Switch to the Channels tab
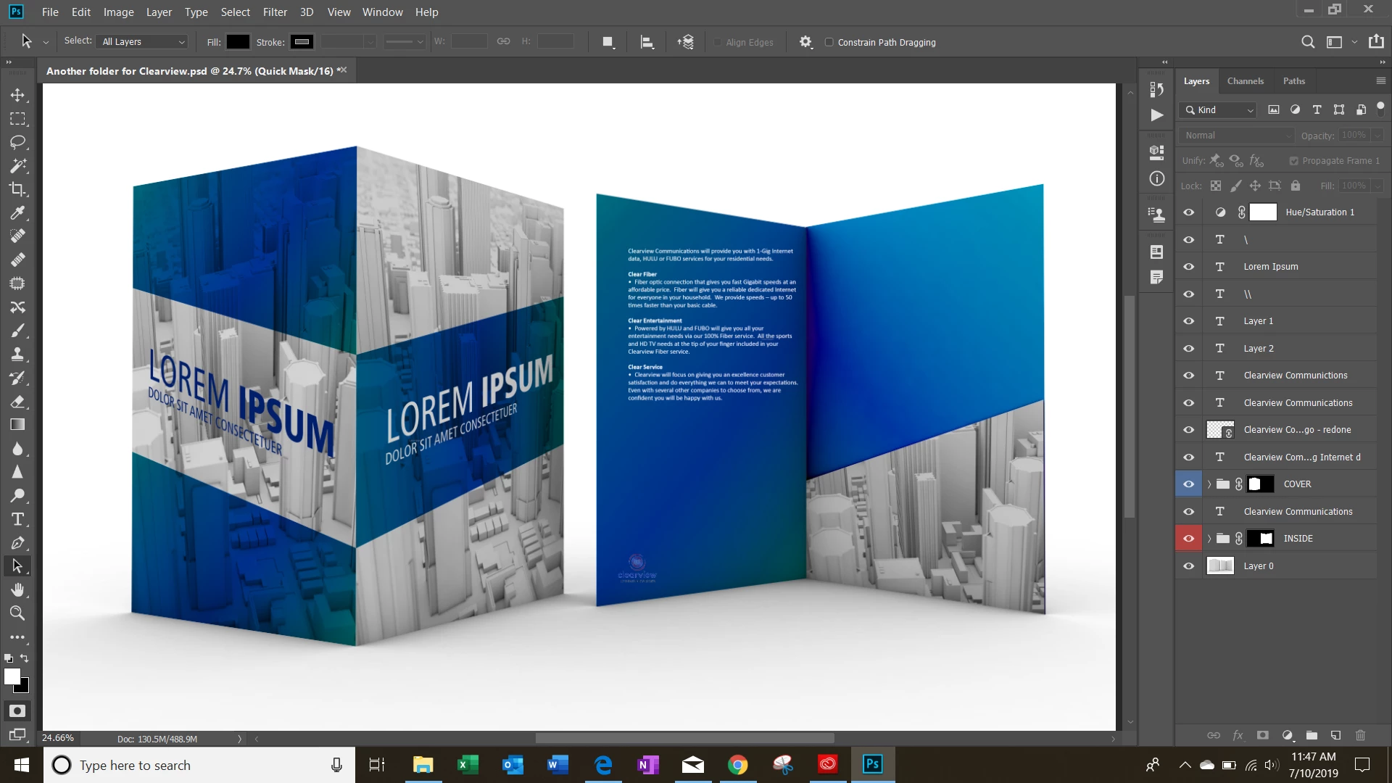The height and width of the screenshot is (783, 1392). click(x=1245, y=81)
